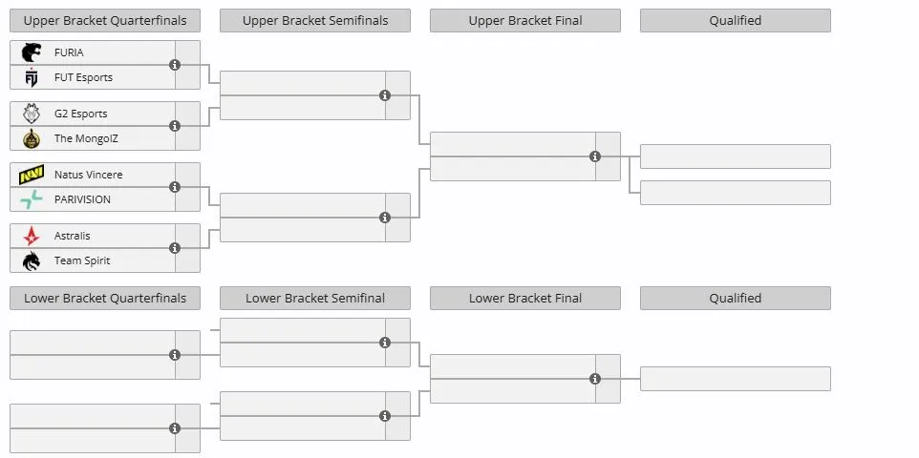Click the Team Spirit dragon logo
This screenshot has width=919, height=458.
(32, 260)
